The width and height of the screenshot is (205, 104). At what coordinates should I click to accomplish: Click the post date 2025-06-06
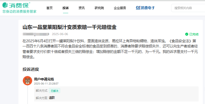[x=60, y=34]
